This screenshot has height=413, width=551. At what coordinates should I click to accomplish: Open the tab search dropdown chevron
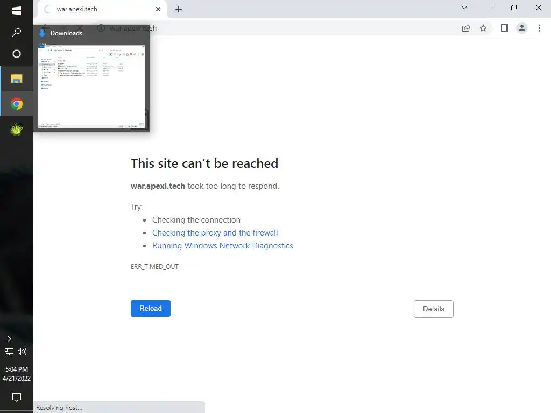pyautogui.click(x=464, y=8)
